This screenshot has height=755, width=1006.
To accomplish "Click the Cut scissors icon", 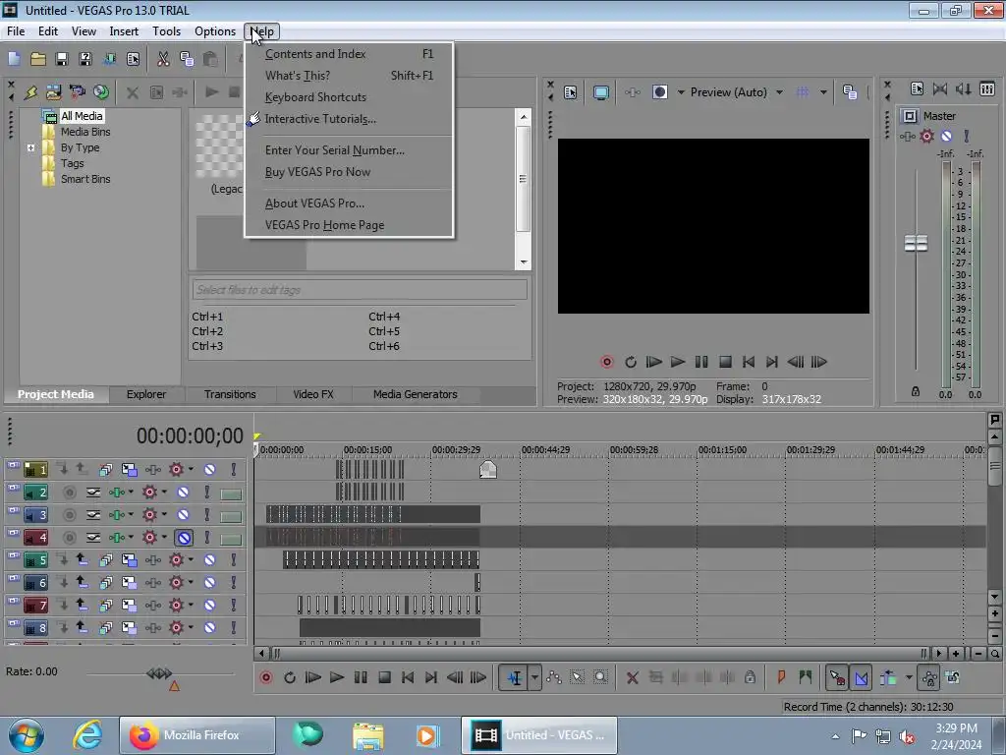I will tap(163, 59).
